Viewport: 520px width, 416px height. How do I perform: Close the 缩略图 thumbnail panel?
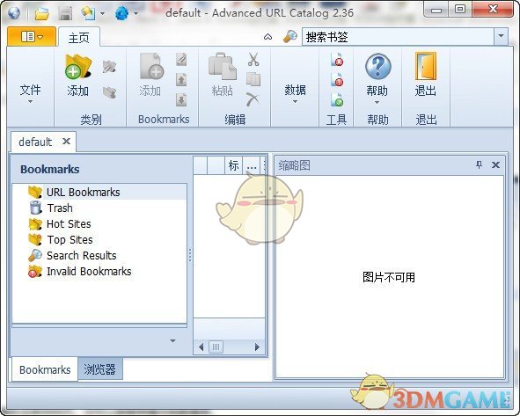(x=495, y=164)
